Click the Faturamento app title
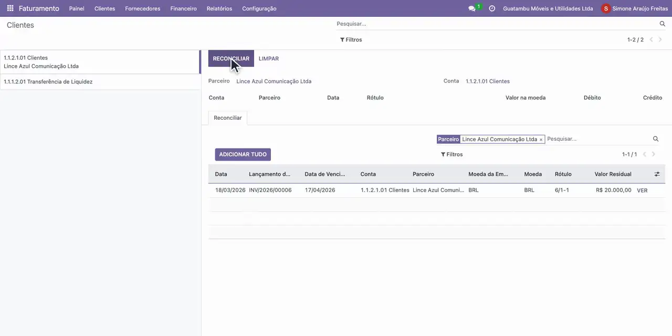Viewport: 672px width, 336px height. (x=39, y=8)
